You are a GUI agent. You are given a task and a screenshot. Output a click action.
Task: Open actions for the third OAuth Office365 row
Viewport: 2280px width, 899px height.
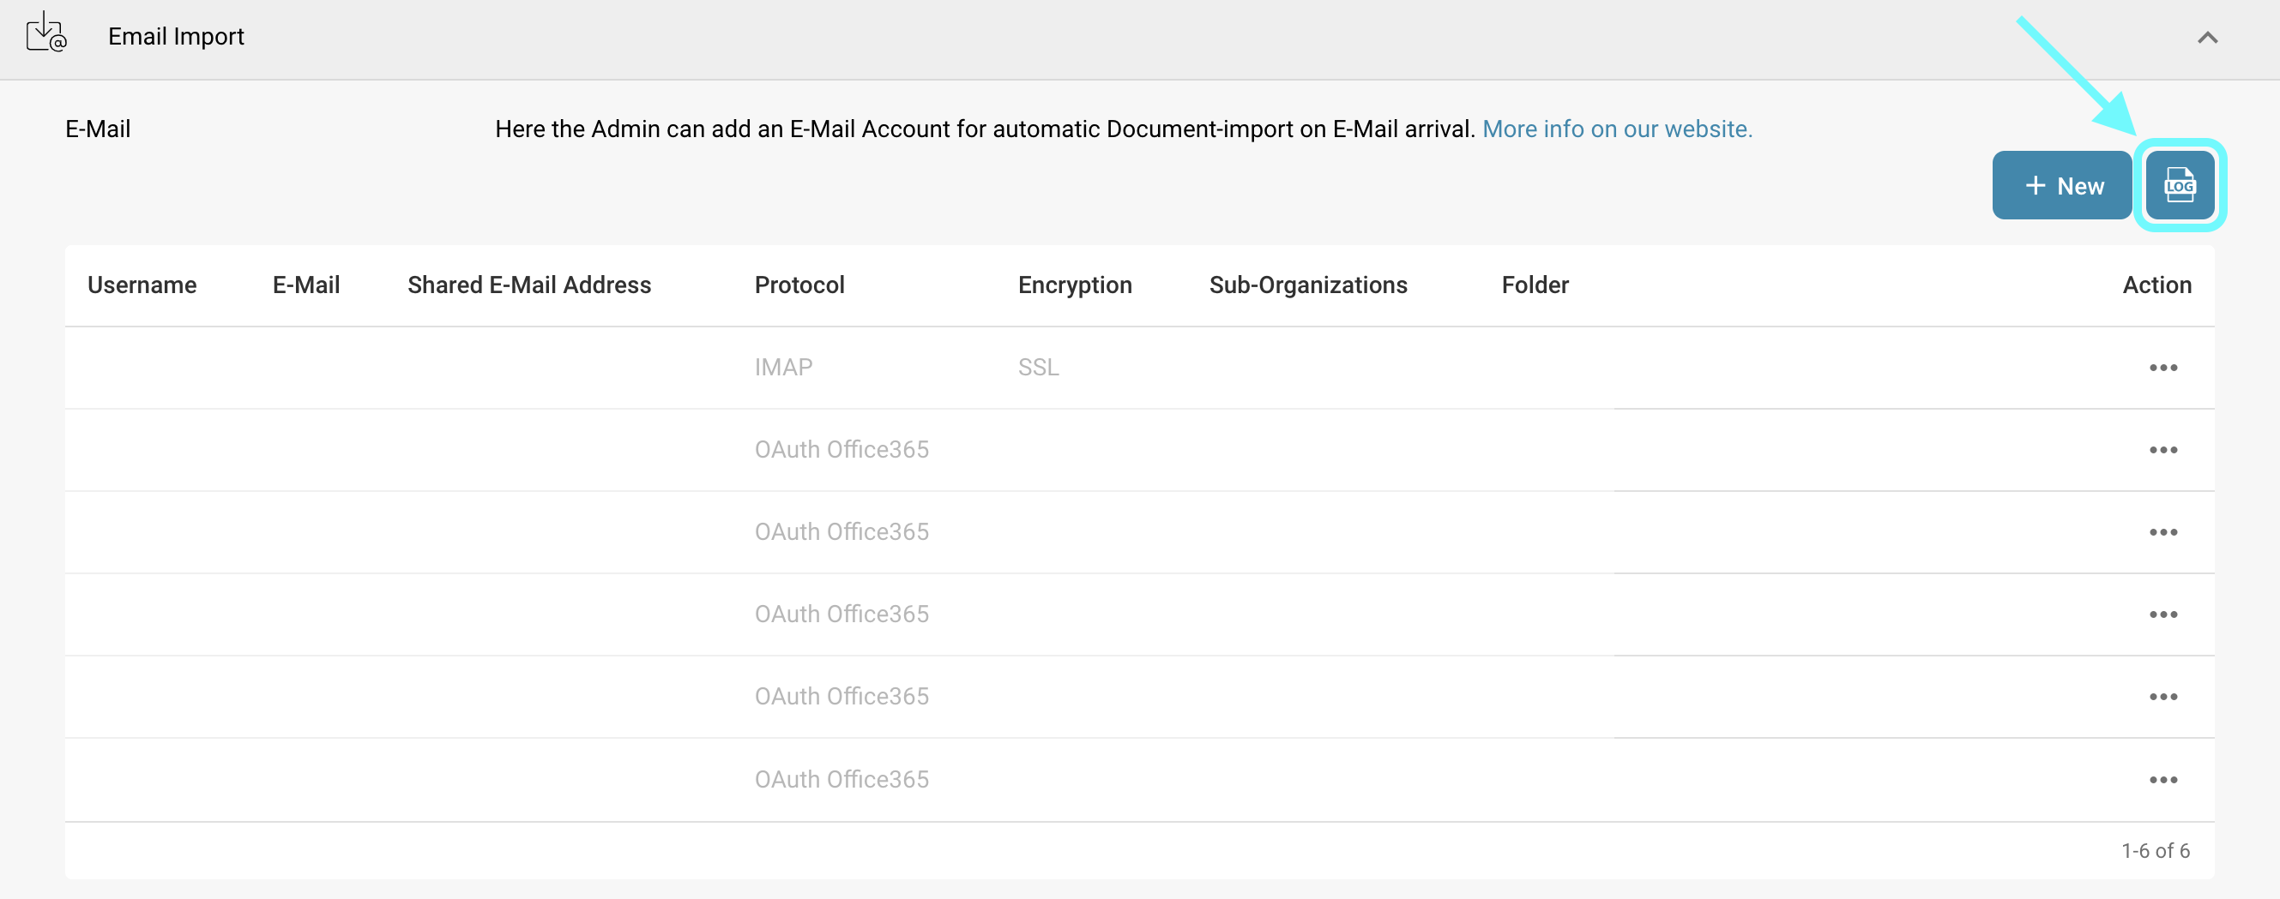click(2162, 614)
